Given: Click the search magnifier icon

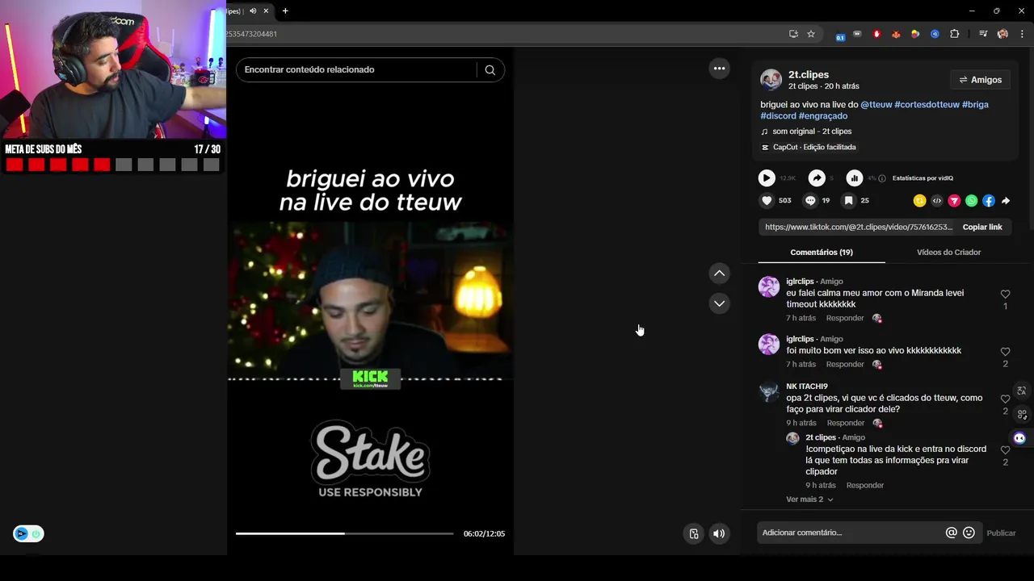Looking at the screenshot, I should 490,70.
